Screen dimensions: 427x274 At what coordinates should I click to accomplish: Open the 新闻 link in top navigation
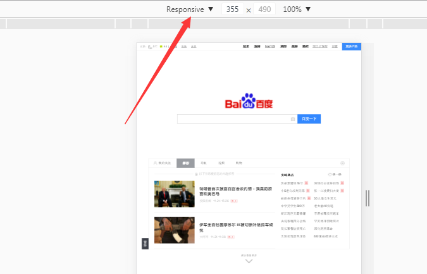257,47
